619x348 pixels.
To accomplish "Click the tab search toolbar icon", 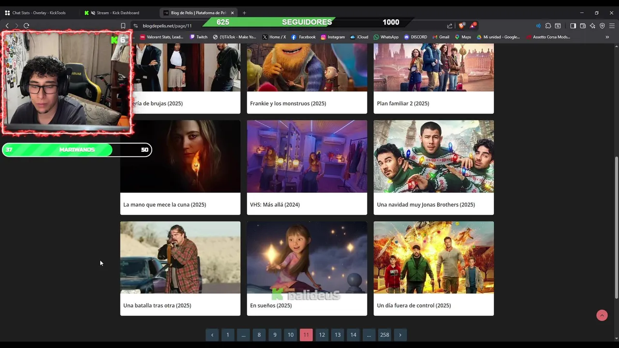I will [x=558, y=26].
